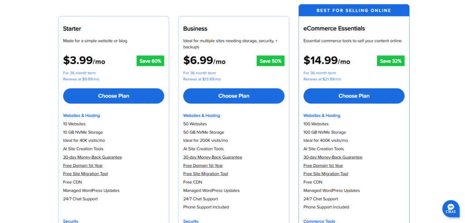The image size is (465, 223).
Task: Click the Best For Selling Online banner
Action: tap(354, 10)
